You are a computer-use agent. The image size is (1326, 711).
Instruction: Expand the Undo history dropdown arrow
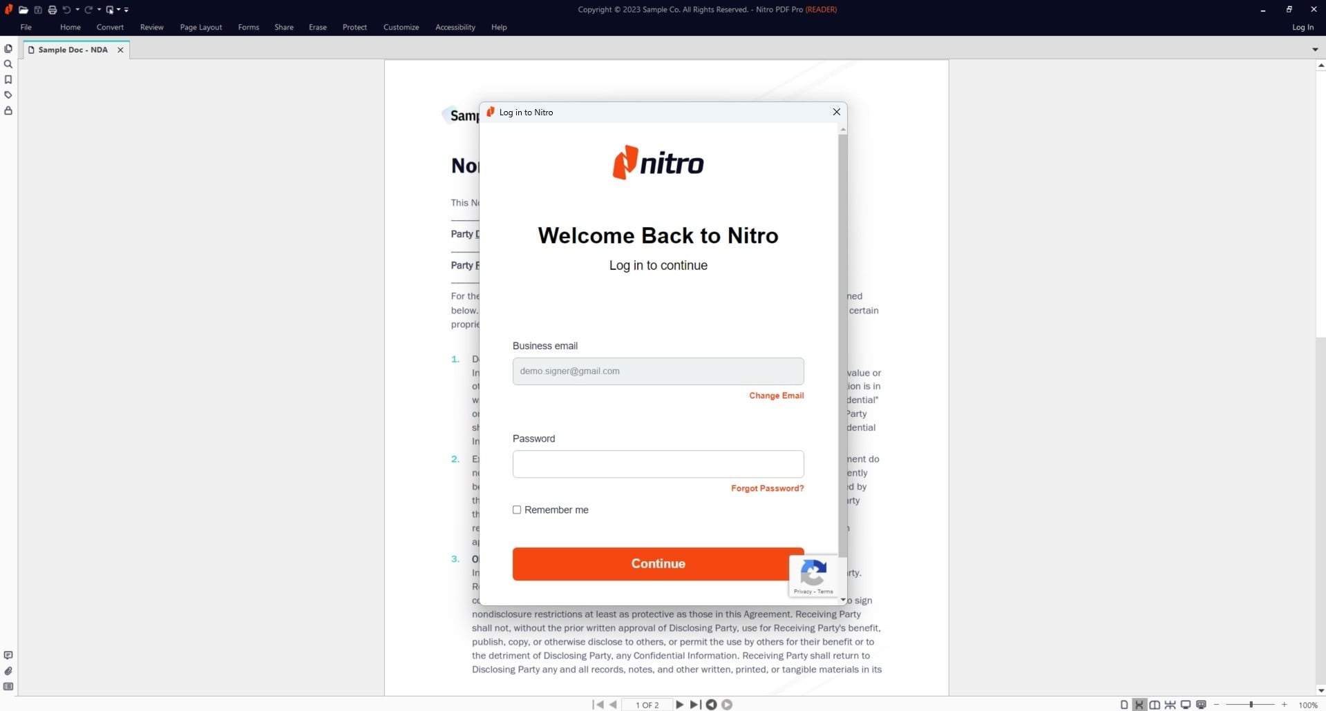click(77, 10)
